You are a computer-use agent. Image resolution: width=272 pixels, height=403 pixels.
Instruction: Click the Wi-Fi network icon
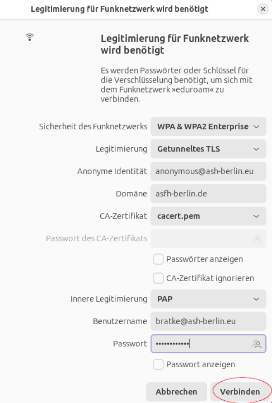[x=30, y=37]
